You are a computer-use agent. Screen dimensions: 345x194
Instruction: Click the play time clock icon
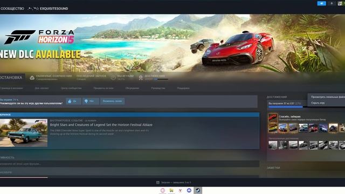(x=113, y=78)
